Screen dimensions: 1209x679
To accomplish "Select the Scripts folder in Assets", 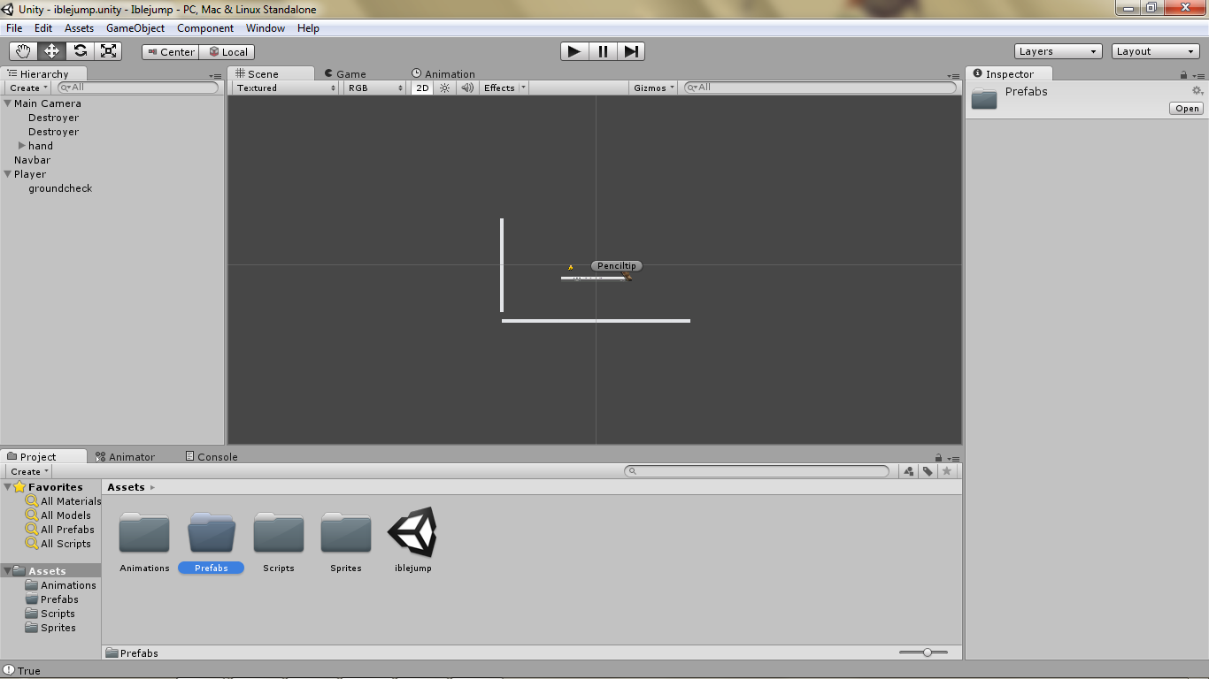I will (x=278, y=535).
